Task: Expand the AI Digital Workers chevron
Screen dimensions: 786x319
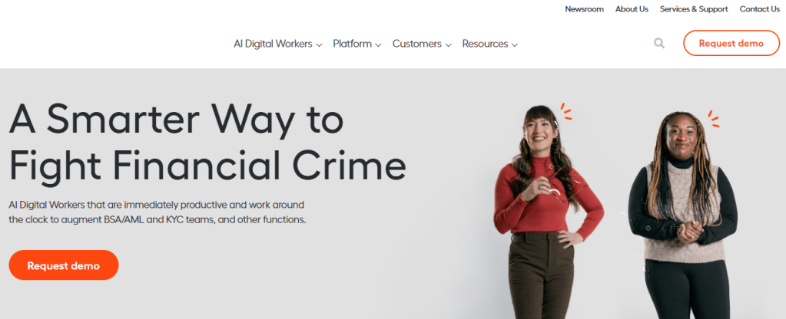Action: pyautogui.click(x=319, y=45)
